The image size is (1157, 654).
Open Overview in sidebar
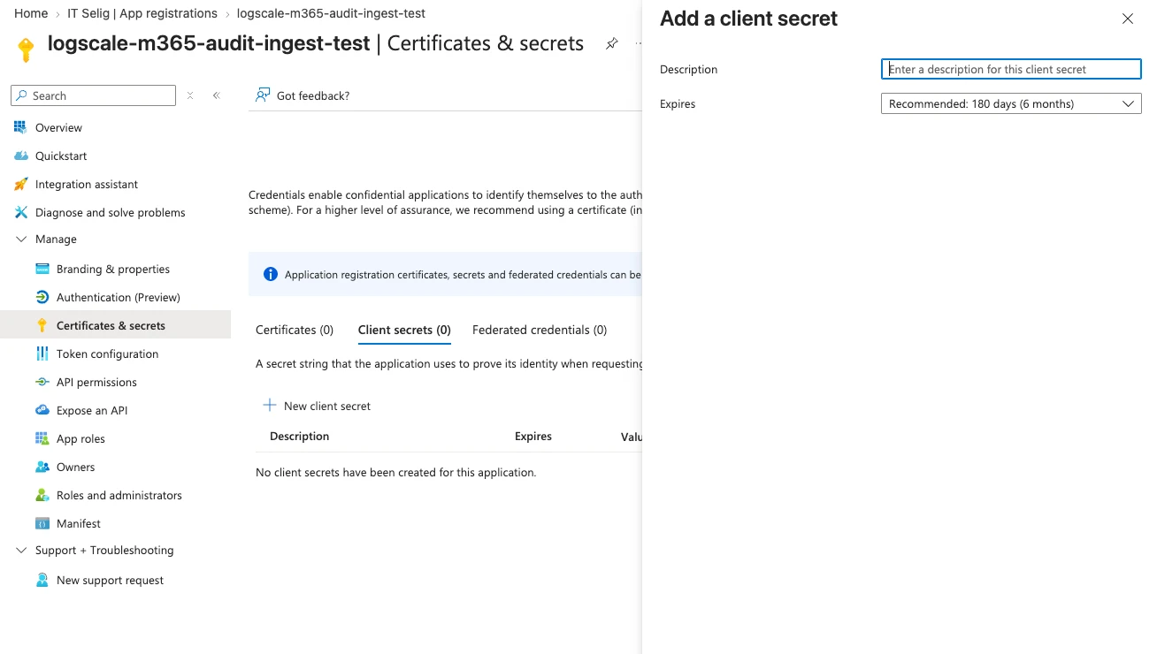pos(58,127)
